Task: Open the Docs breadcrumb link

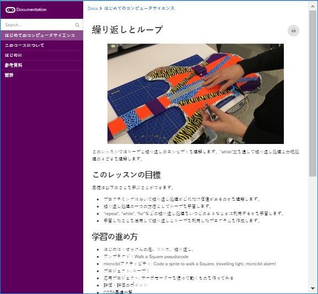Action: pos(93,8)
